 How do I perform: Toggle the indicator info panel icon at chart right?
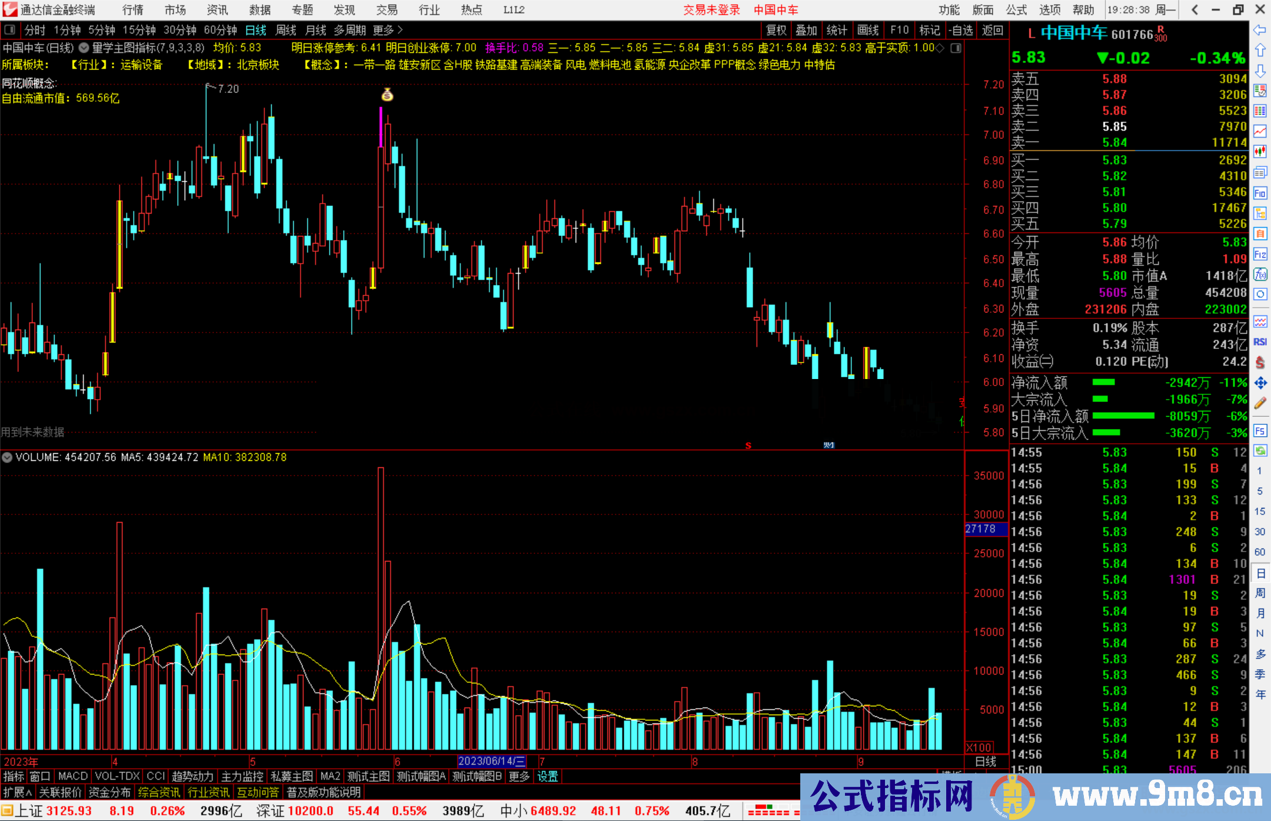(x=956, y=48)
